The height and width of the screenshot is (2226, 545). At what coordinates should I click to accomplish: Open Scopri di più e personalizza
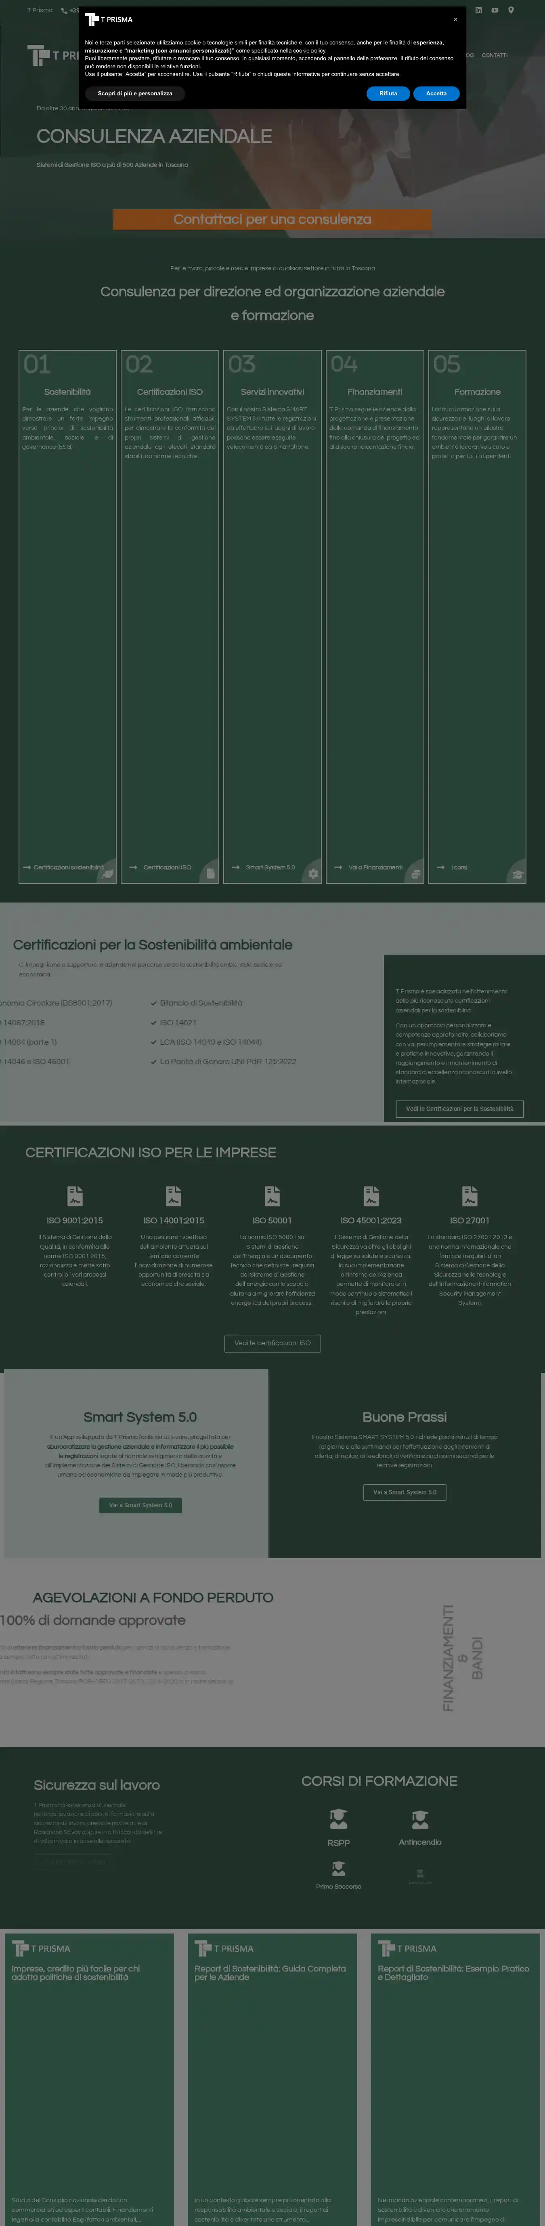[x=135, y=93]
